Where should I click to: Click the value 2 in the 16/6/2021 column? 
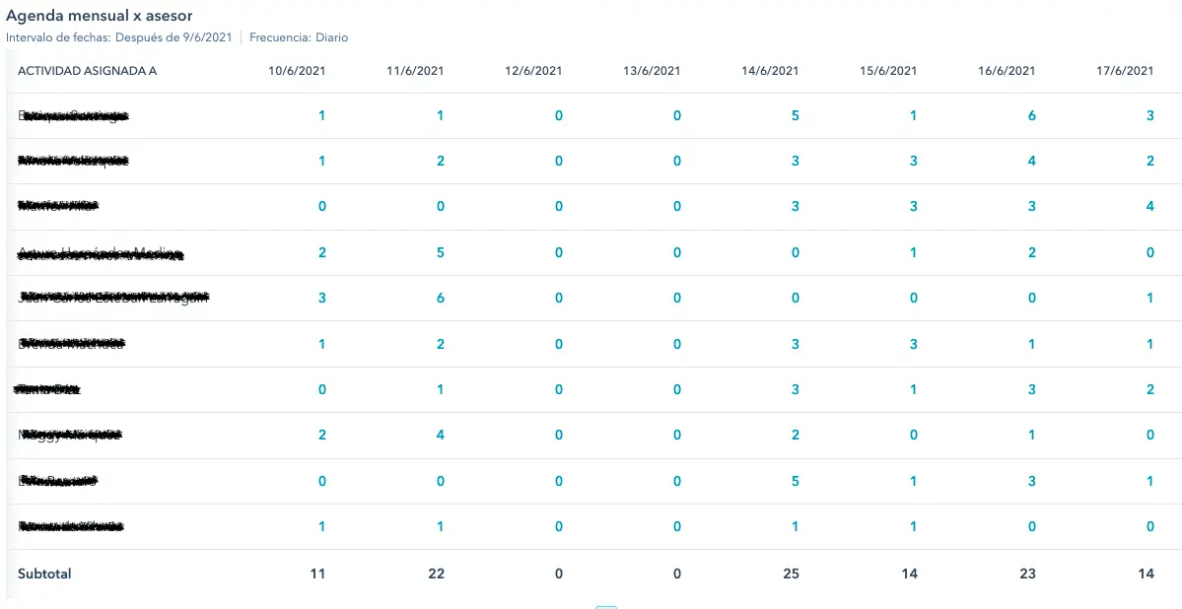(1031, 253)
